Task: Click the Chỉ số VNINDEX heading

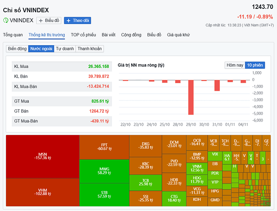Action: (x=26, y=10)
